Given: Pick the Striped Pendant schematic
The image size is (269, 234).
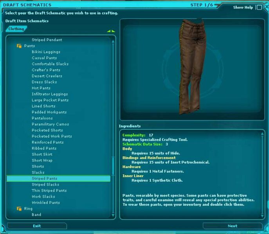Looking at the screenshot, I should pos(47,40).
